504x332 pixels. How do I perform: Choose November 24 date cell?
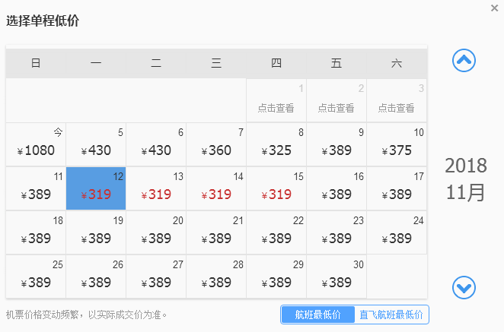click(x=397, y=232)
